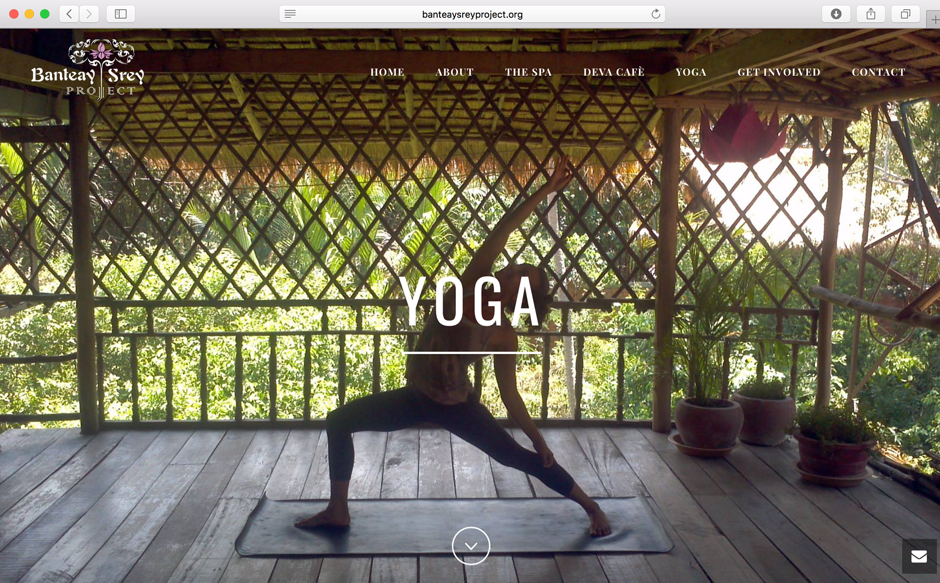This screenshot has height=583, width=940.
Task: Open the Reader view icon in address bar
Action: [290, 14]
